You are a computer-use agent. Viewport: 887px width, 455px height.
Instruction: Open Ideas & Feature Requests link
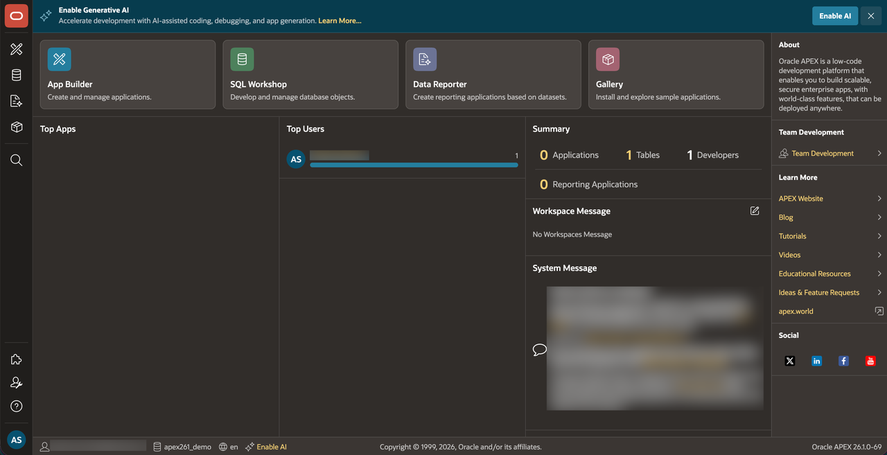(819, 292)
